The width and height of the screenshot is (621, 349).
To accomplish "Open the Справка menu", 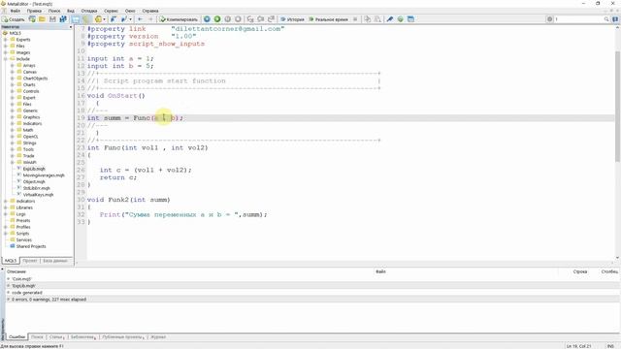I will pos(150,11).
